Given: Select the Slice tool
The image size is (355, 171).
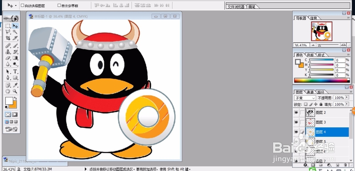Looking at the screenshot, I should pos(15,38).
